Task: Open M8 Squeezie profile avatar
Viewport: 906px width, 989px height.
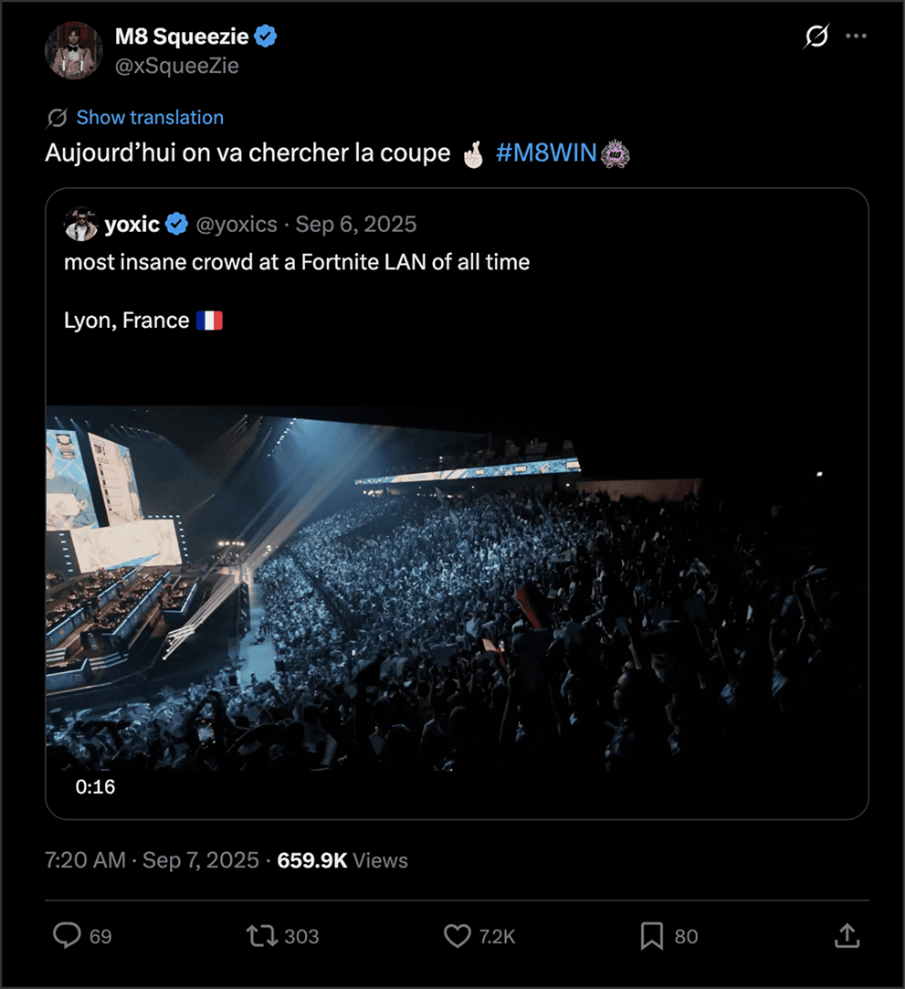Action: point(74,50)
